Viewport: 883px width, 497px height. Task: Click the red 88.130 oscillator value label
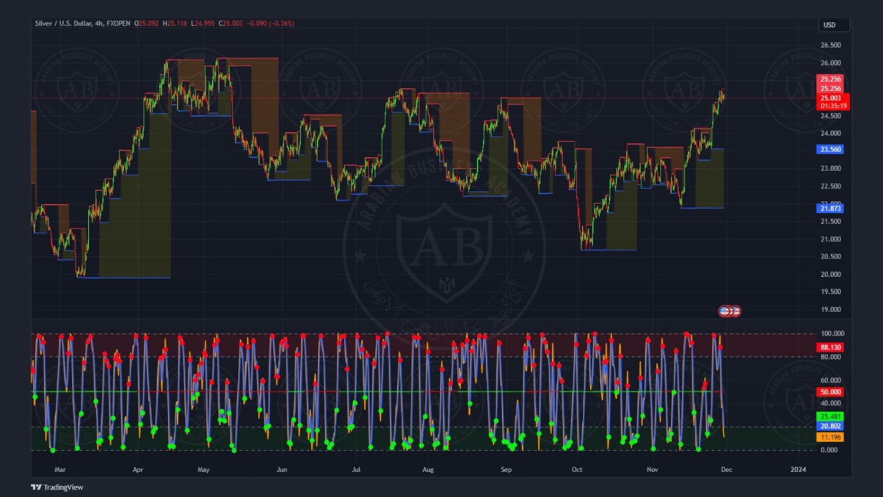tap(831, 347)
